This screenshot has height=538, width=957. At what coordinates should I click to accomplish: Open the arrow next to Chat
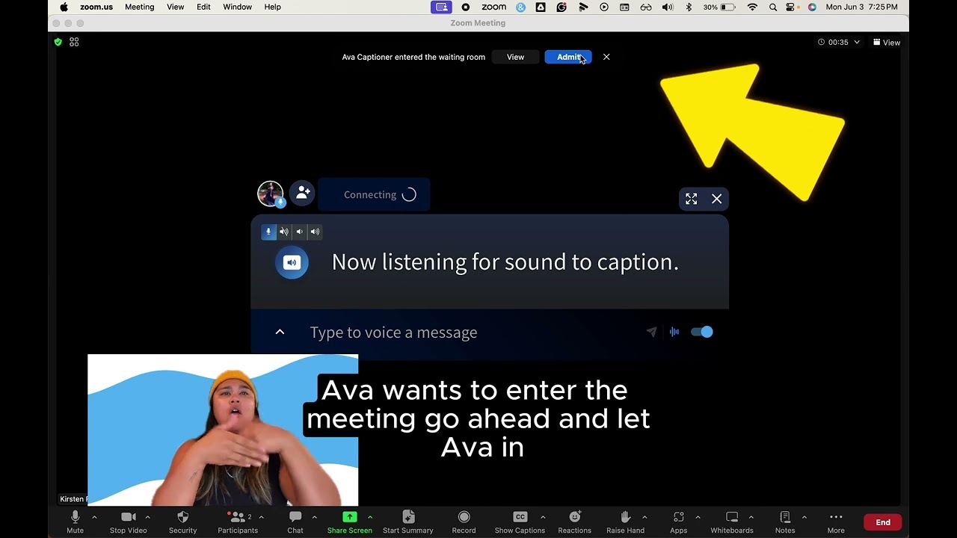point(314,517)
